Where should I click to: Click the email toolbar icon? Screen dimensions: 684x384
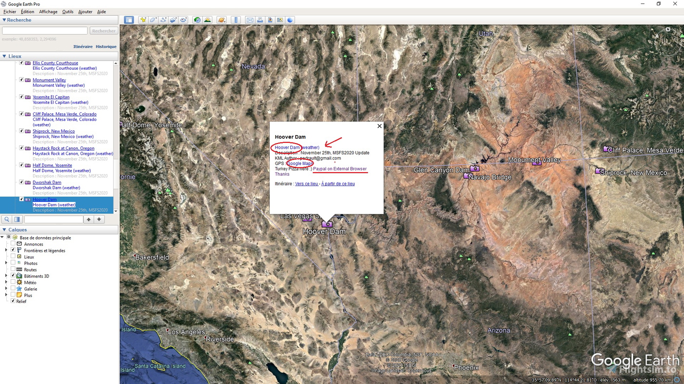pos(250,20)
